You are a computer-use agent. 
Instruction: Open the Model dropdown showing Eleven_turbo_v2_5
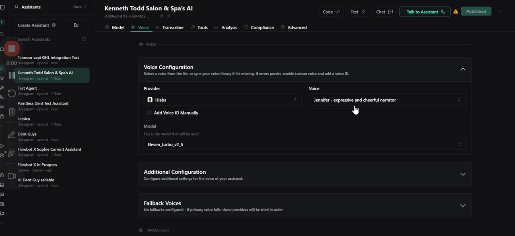point(305,144)
